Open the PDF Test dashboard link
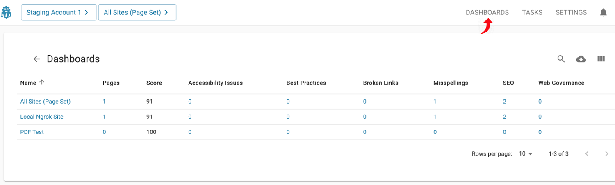This screenshot has height=185, width=615. 32,132
